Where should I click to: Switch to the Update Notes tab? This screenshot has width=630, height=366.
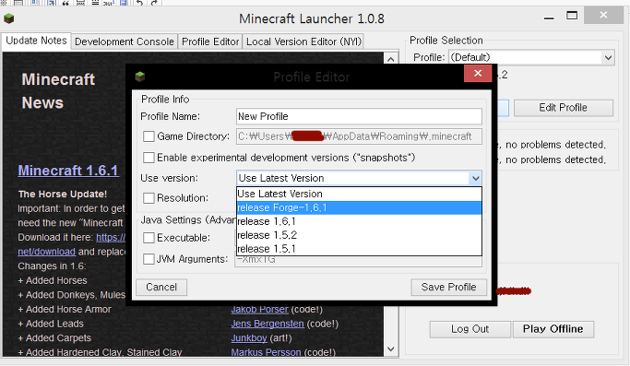pos(37,41)
